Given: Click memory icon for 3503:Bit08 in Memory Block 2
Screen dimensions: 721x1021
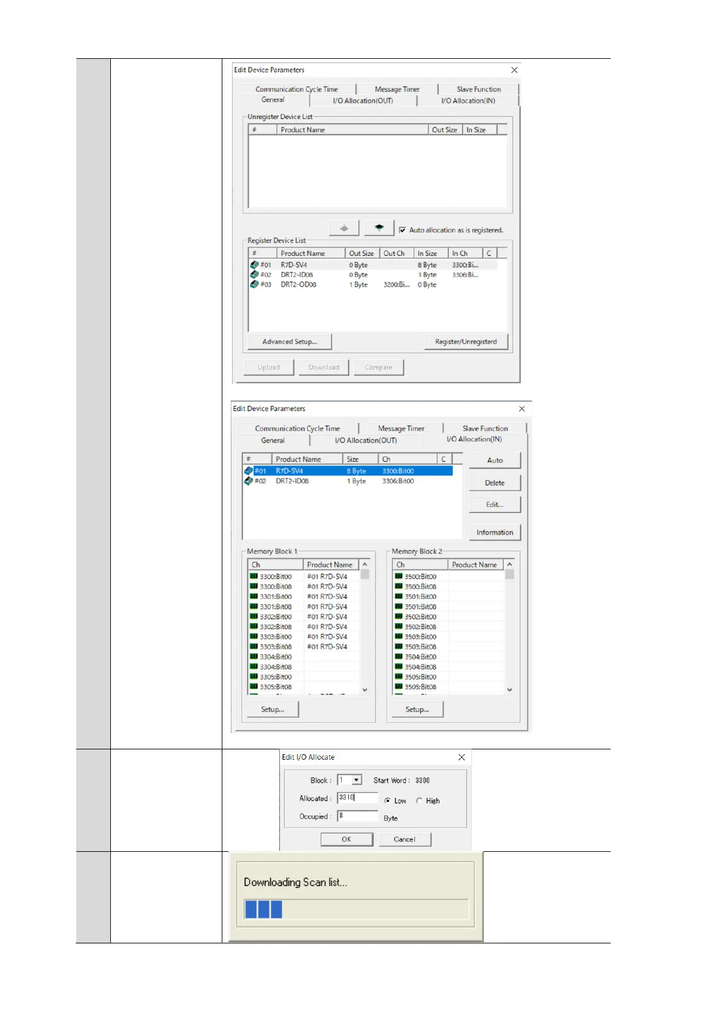Looking at the screenshot, I should 399,647.
